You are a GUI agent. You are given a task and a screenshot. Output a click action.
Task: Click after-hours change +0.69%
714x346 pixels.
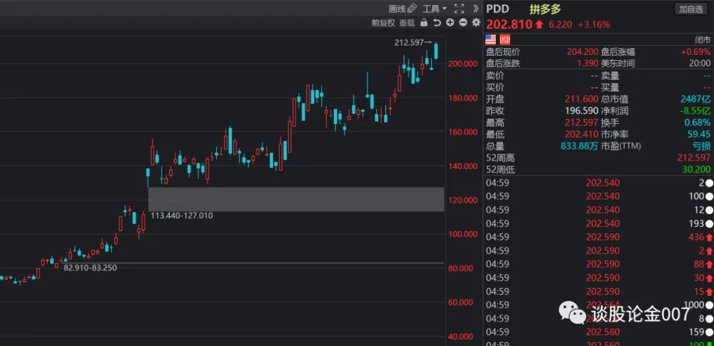point(695,52)
